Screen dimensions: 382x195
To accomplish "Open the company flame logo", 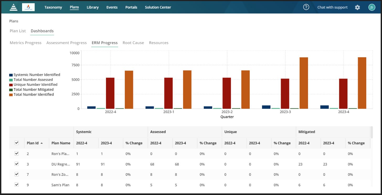I will [x=28, y=7].
